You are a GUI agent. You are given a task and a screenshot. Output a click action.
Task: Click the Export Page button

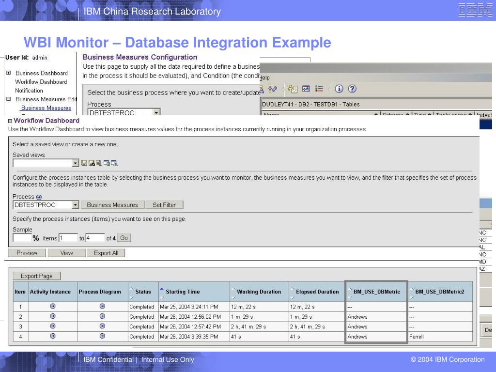37,276
